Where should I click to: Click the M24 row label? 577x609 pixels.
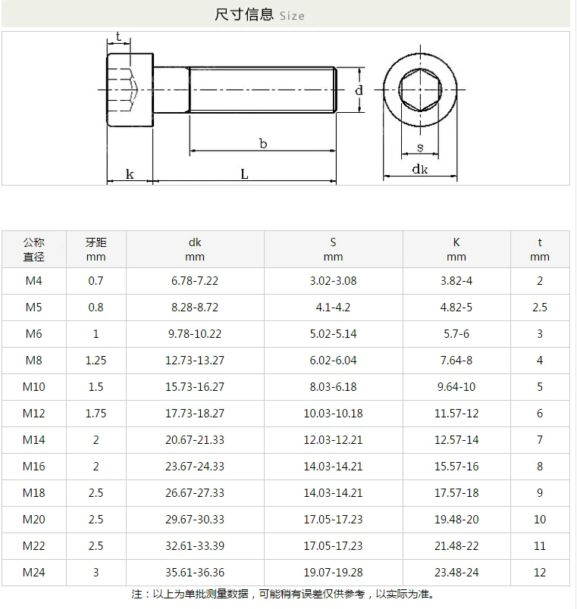pos(34,572)
